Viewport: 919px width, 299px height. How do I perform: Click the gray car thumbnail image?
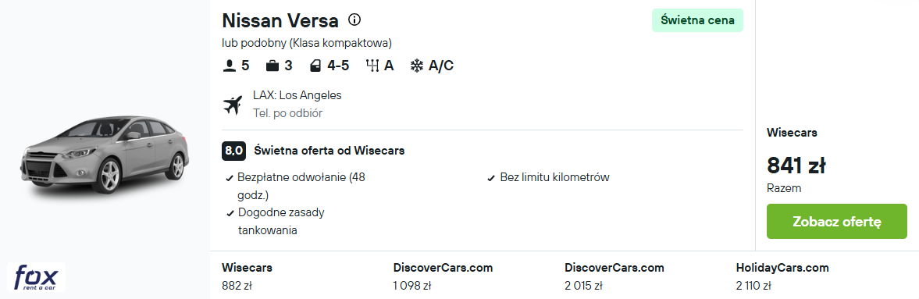point(105,154)
